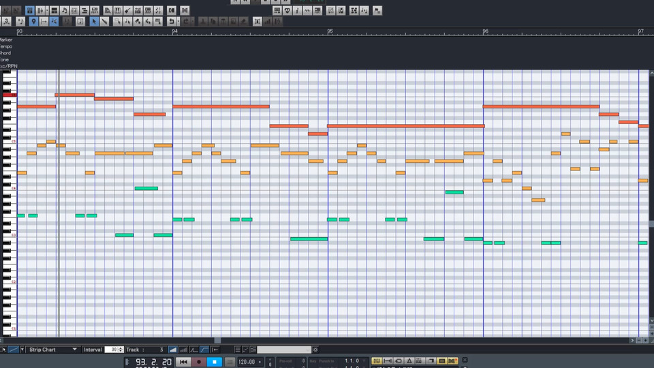Select the pencil-with-note draw tool
Viewport: 654px width, 368px height.
pyautogui.click(x=127, y=21)
